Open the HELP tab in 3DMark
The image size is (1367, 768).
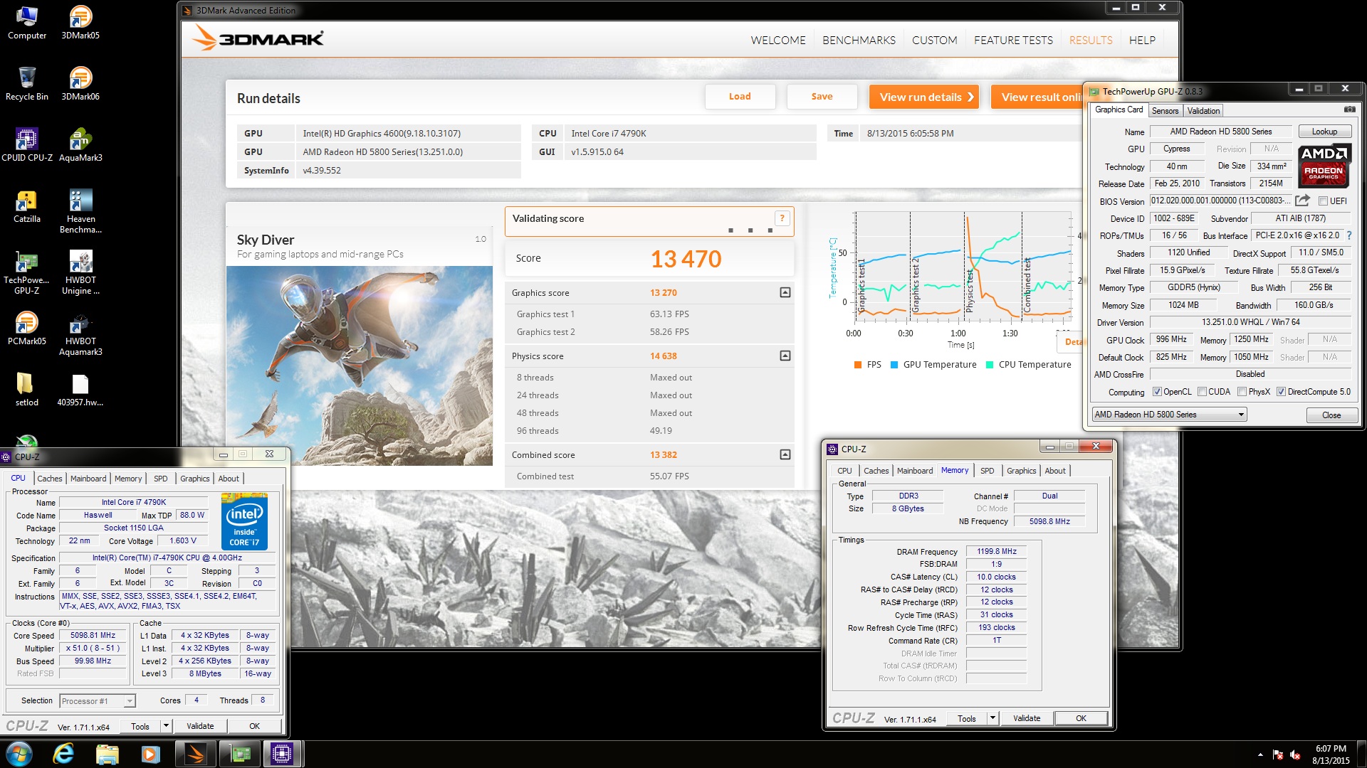[x=1142, y=41]
